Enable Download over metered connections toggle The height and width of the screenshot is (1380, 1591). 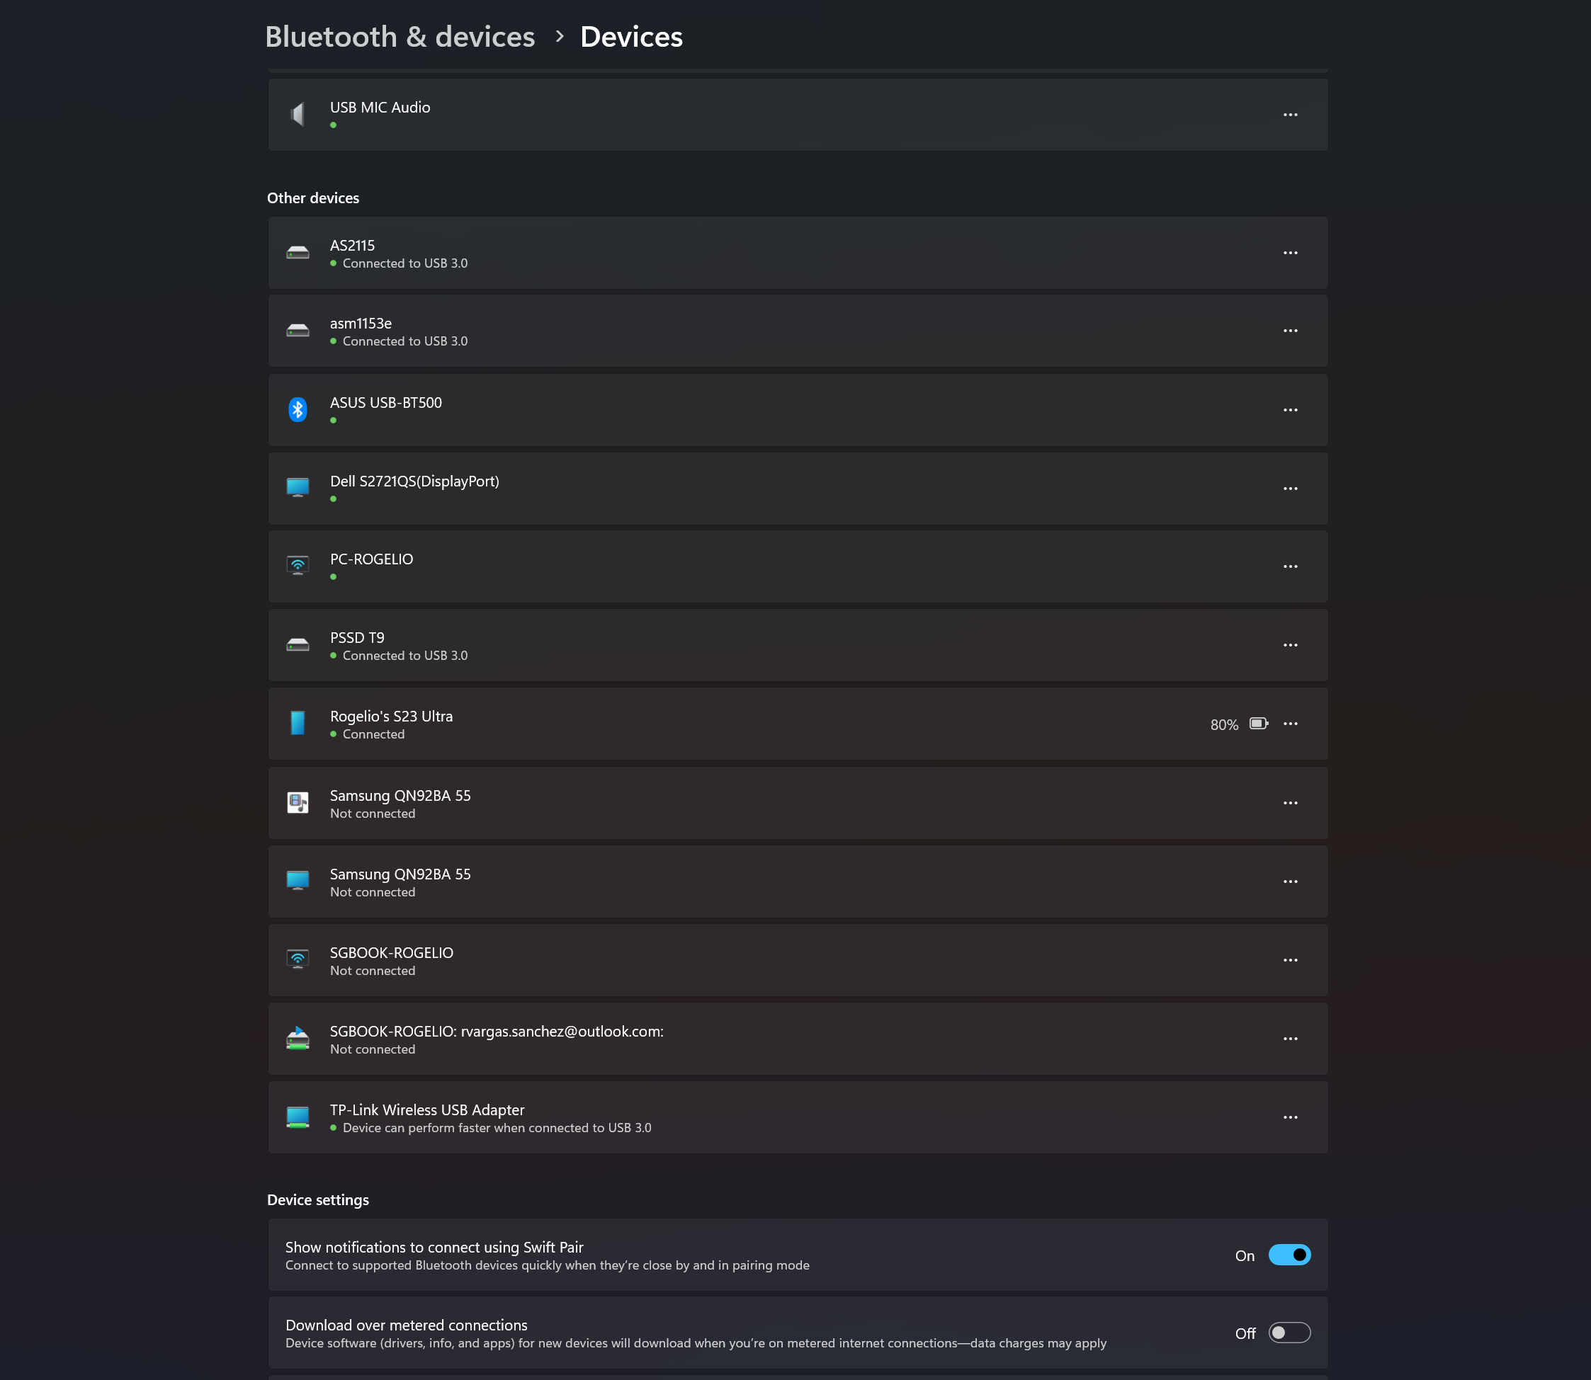[x=1289, y=1333]
